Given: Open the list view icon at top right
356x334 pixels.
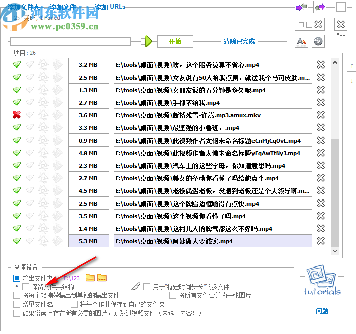Looking at the screenshot, I should (x=341, y=7).
